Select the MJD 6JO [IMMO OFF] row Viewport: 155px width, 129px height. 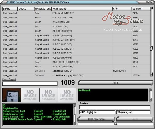coord(76,58)
